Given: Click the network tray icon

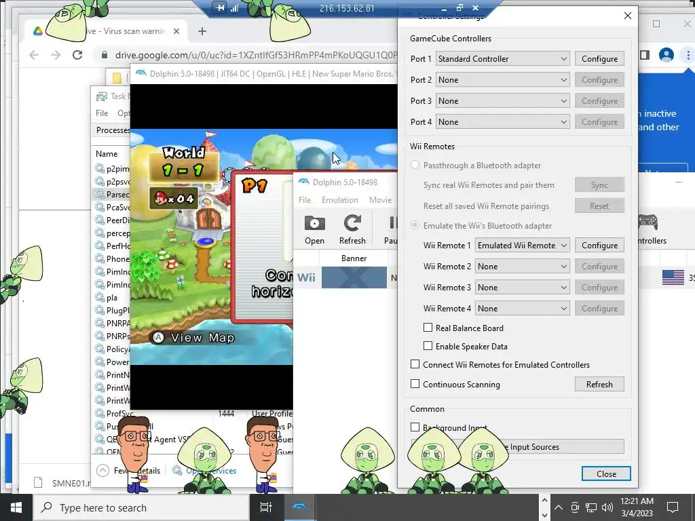Looking at the screenshot, I should pyautogui.click(x=591, y=507).
